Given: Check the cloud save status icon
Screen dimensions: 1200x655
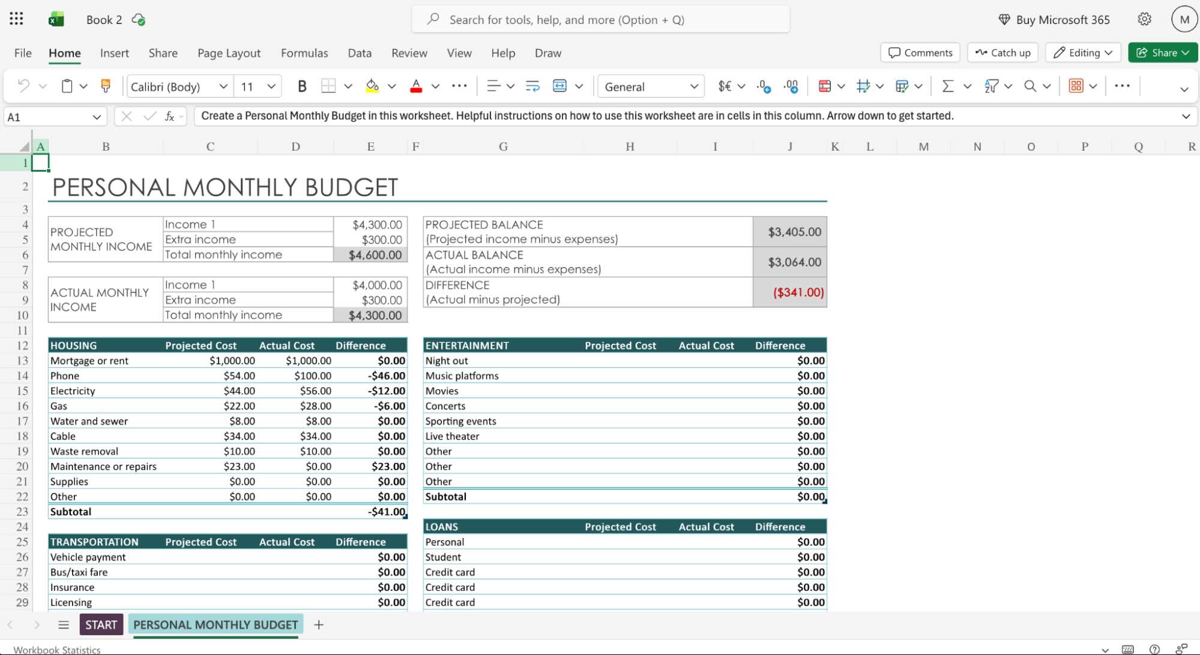Looking at the screenshot, I should tap(139, 20).
